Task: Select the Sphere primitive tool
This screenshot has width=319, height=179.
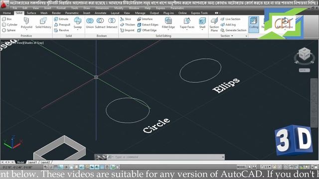Action: click(8, 30)
